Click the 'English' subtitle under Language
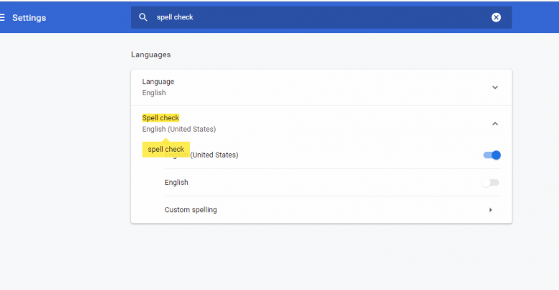 [153, 93]
